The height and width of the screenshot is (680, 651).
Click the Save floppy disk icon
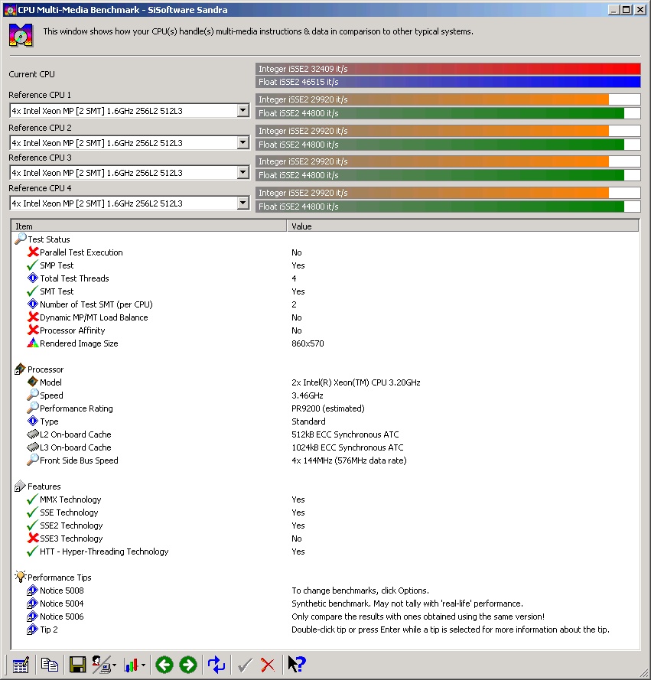tap(77, 665)
